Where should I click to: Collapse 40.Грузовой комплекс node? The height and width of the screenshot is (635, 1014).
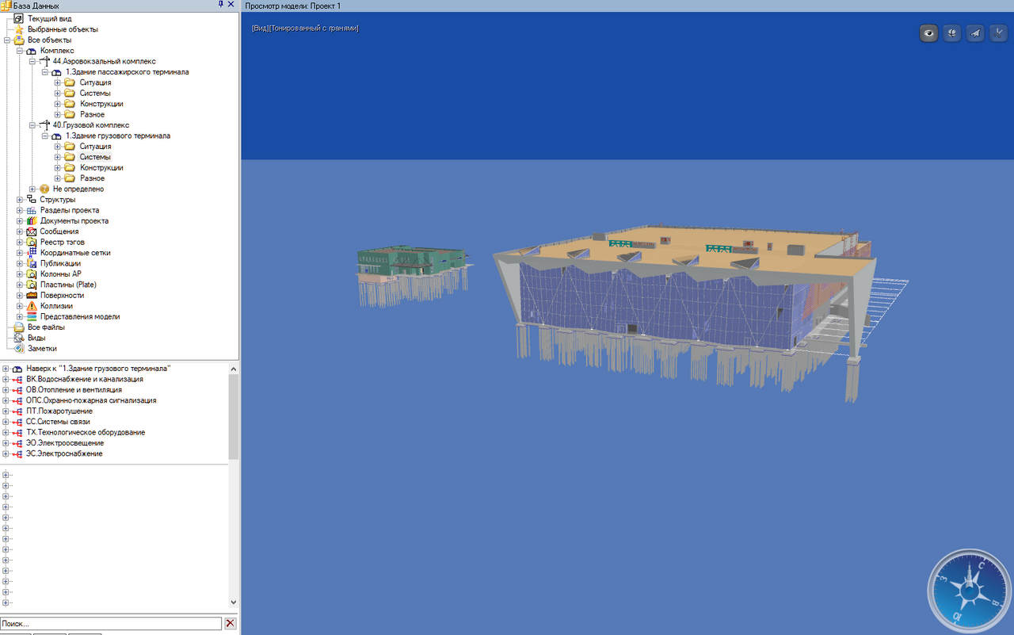32,125
